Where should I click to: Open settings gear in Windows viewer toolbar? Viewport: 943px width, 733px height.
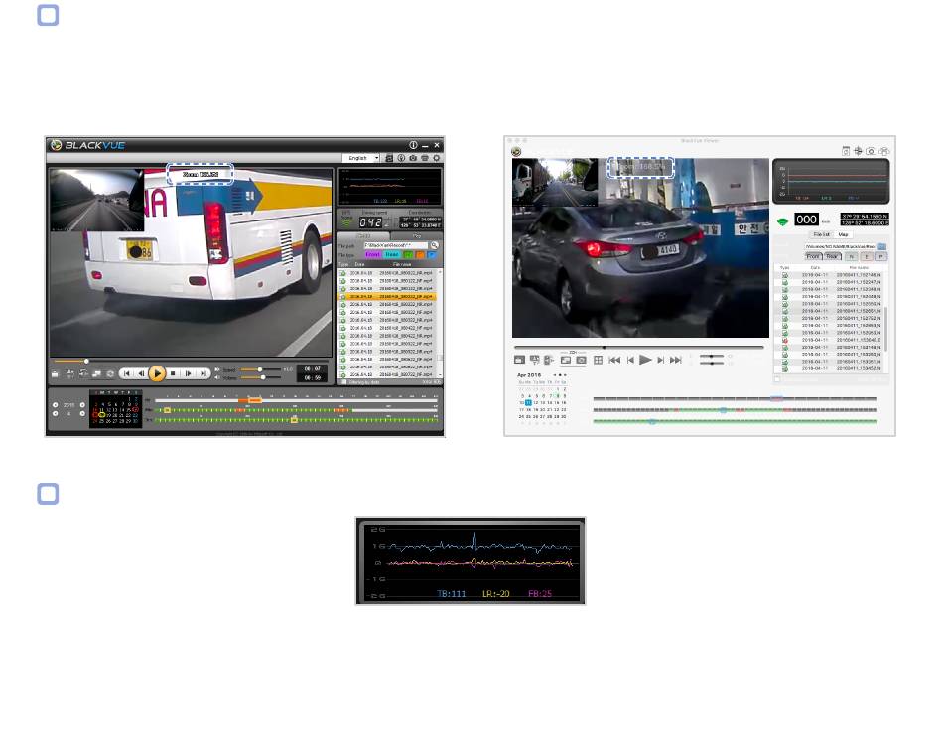pyautogui.click(x=437, y=158)
